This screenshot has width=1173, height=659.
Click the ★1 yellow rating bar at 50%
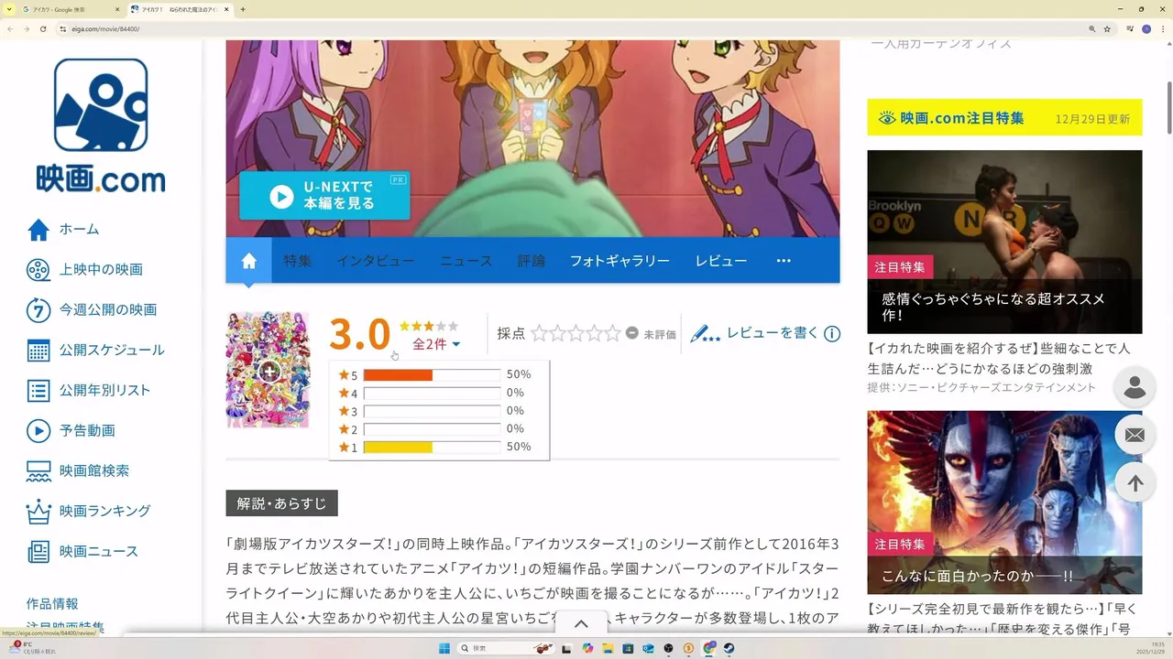coord(433,448)
